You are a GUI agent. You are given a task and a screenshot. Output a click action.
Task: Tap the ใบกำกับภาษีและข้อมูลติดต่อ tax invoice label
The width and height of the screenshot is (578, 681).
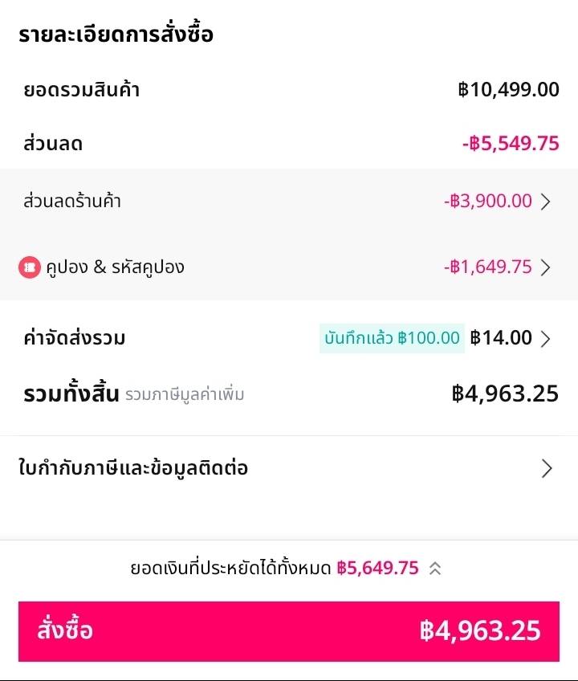click(x=133, y=467)
